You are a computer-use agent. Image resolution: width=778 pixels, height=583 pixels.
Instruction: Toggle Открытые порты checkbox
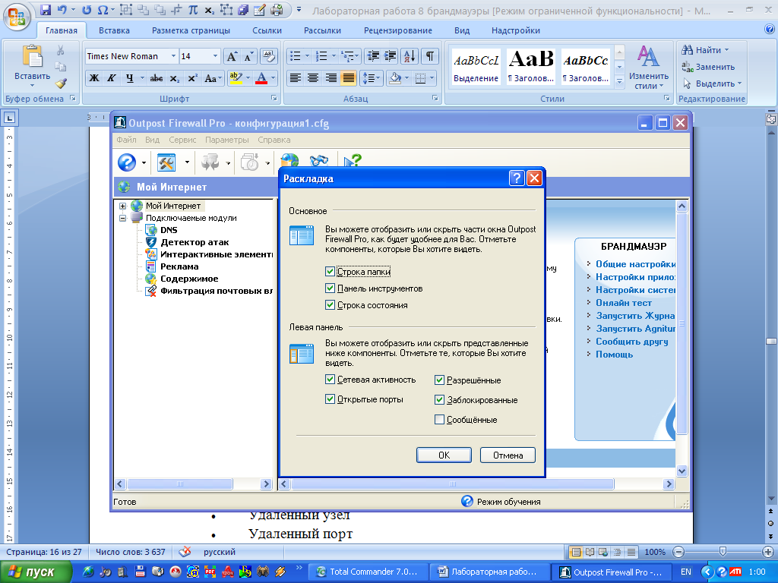tap(330, 399)
